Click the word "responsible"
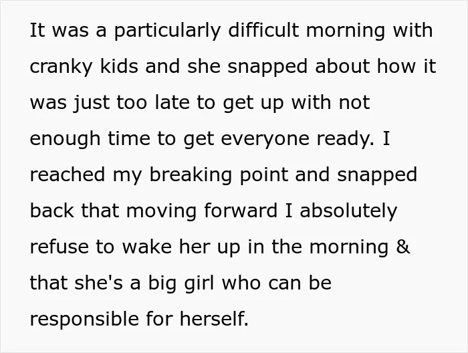Screen dimensions: 468x353 tap(84, 320)
